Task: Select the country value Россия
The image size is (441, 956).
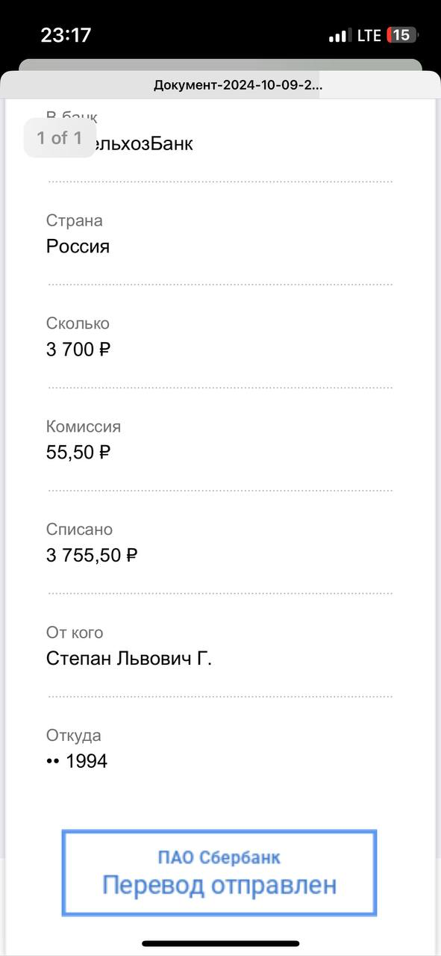Action: [78, 246]
